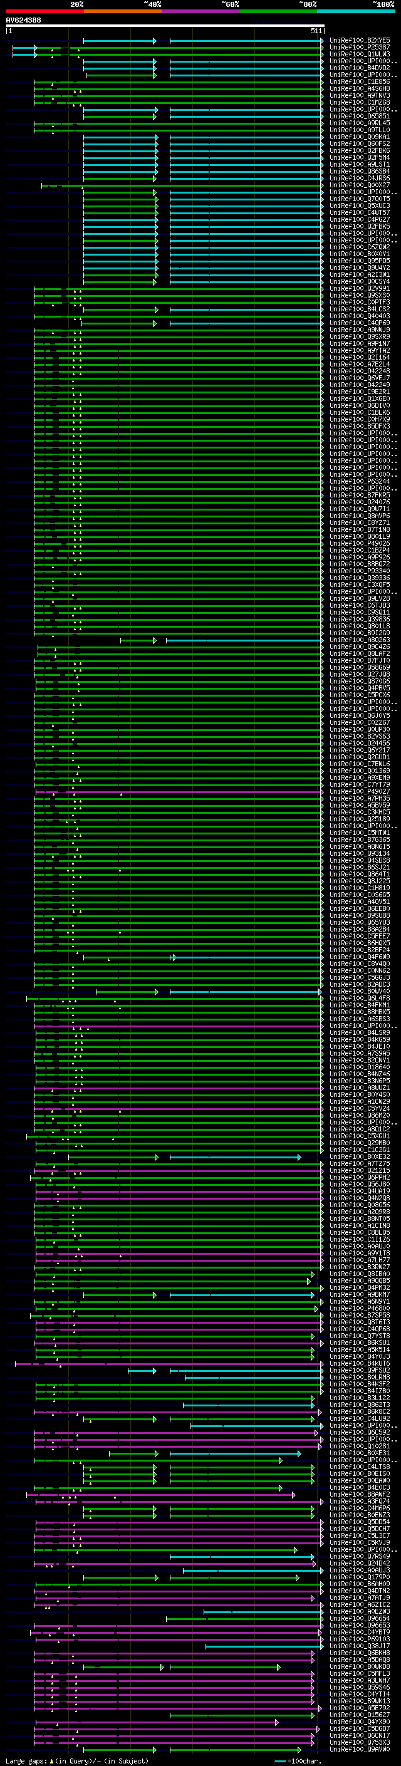Select hit UniRef100_Q1WLW3
Screen dimensions: 401x1766
coord(359,55)
